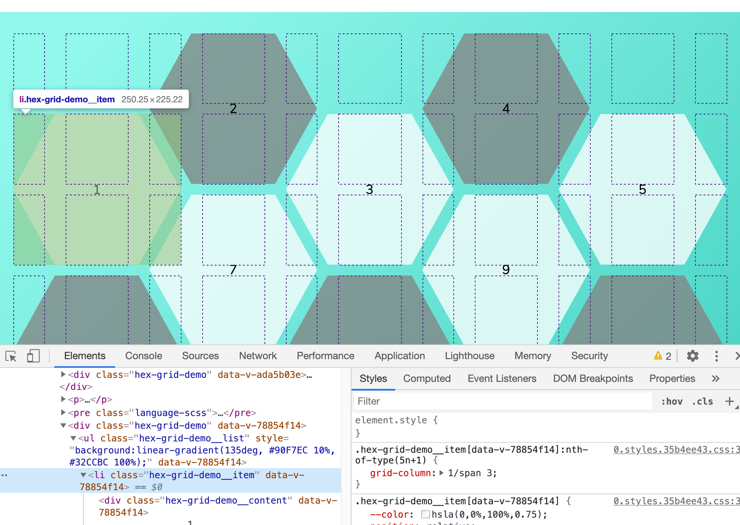The height and width of the screenshot is (525, 740).
Task: Switch to the Console tab
Action: click(x=144, y=356)
